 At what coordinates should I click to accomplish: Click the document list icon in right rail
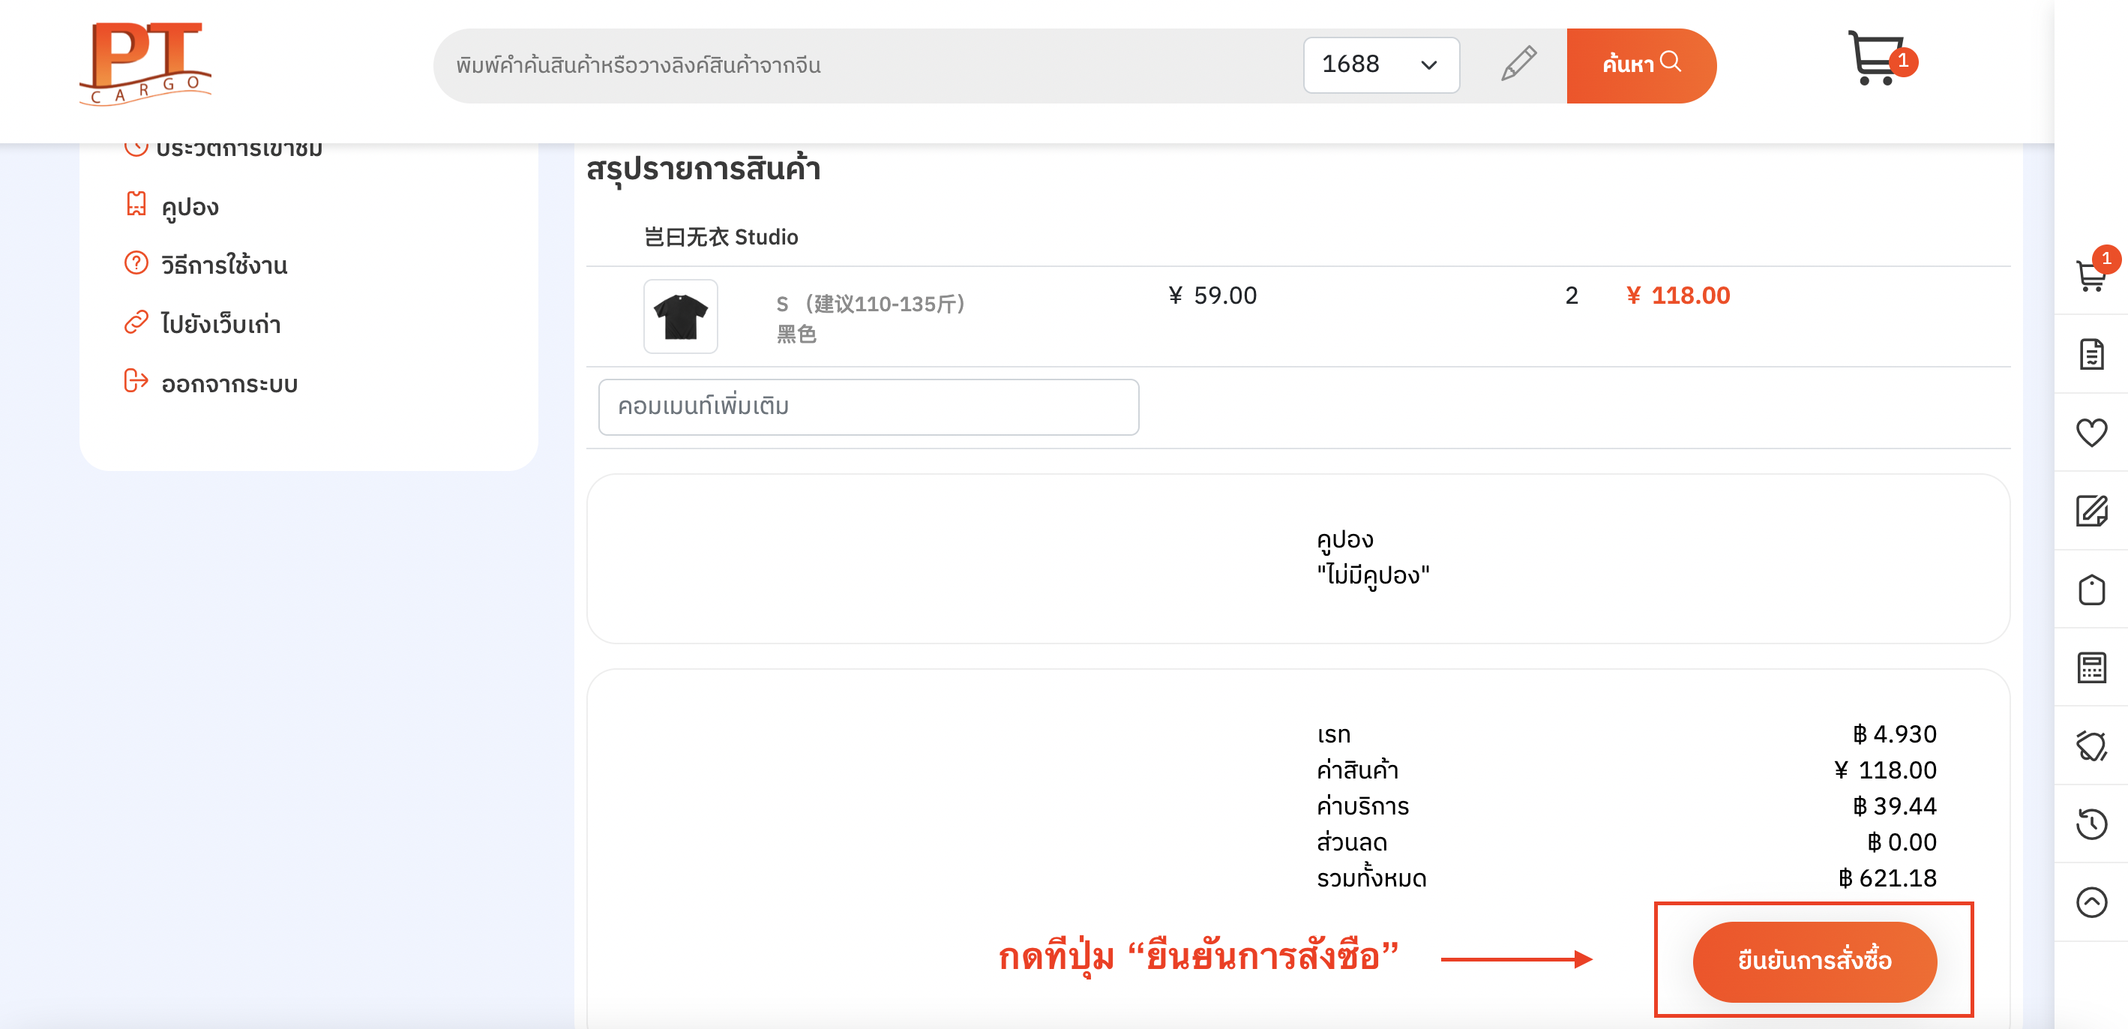tap(2091, 355)
